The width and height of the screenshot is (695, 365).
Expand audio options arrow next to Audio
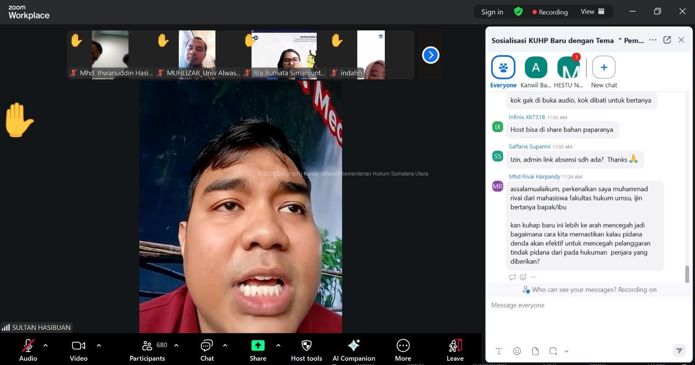coord(46,345)
